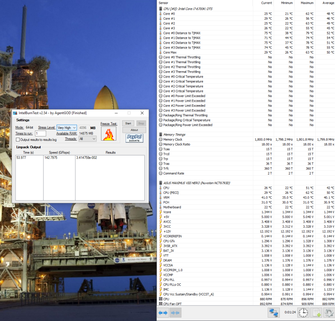This screenshot has height=321, width=335.
Task: Click the Speed (GFlops) column header
Action: 59,152
